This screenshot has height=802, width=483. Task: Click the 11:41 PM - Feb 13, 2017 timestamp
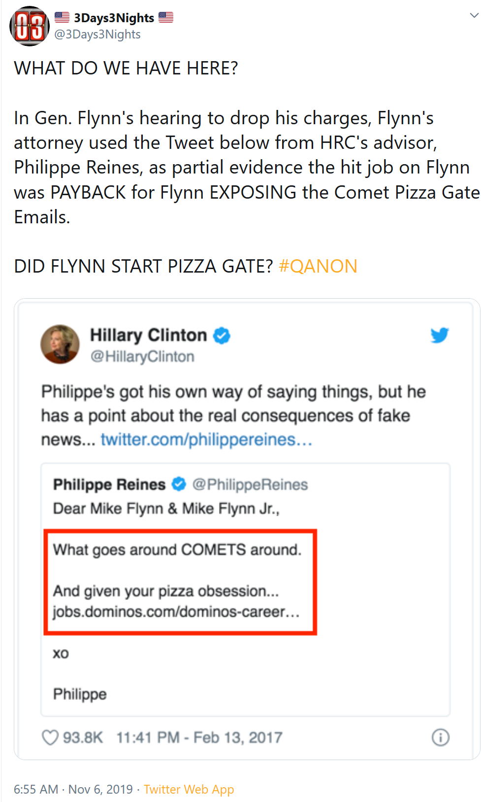199,737
